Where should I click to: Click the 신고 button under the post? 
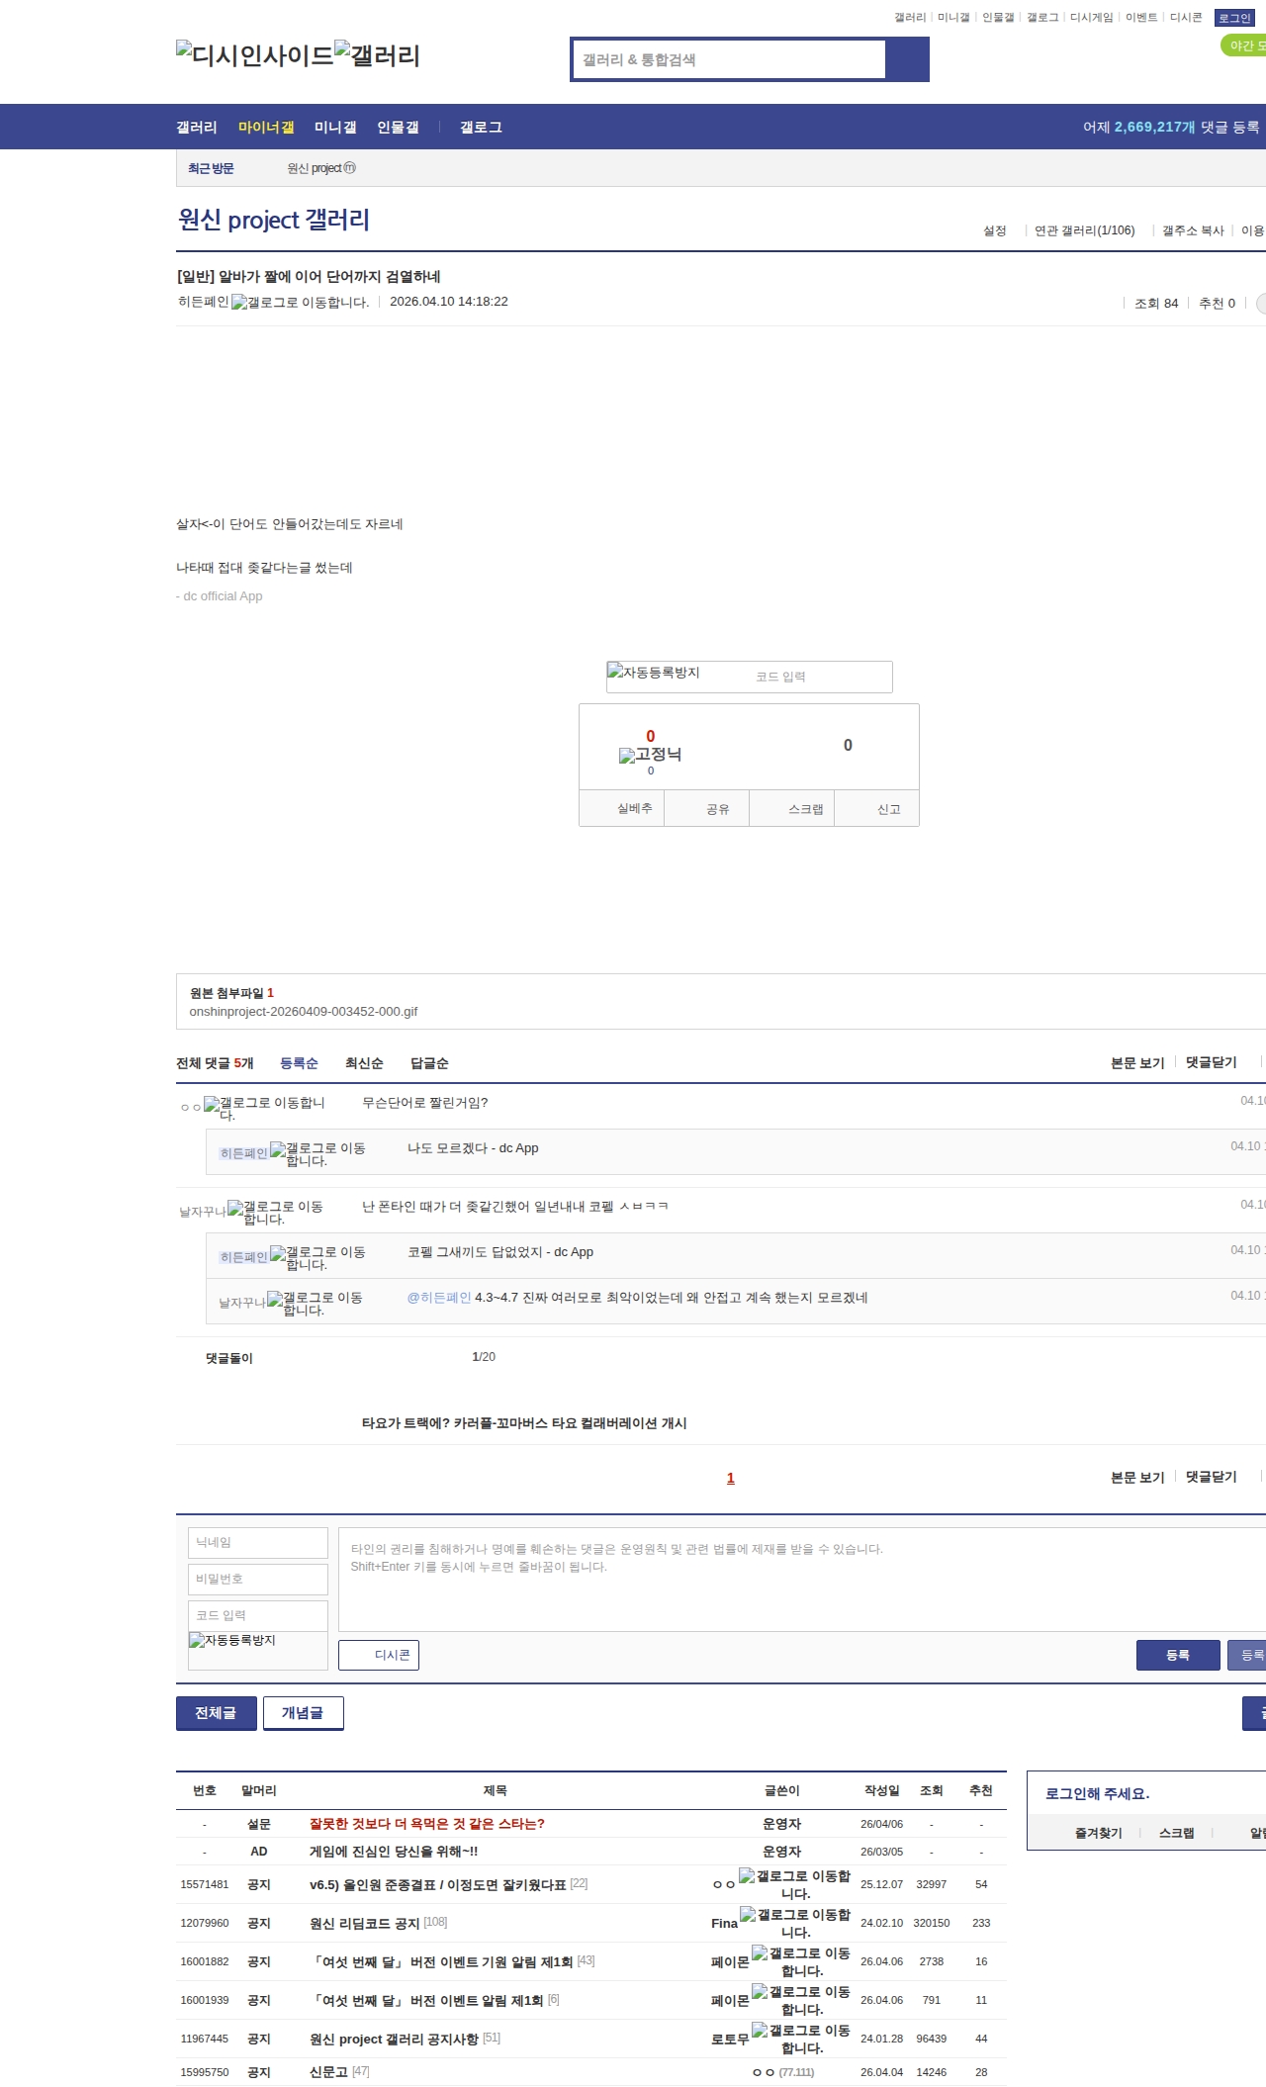888,809
